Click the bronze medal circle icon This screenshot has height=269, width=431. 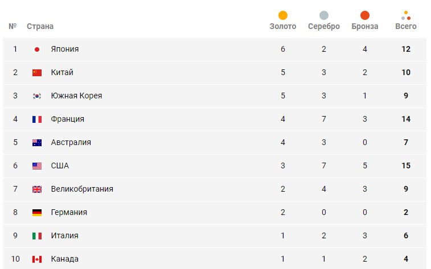coord(365,15)
